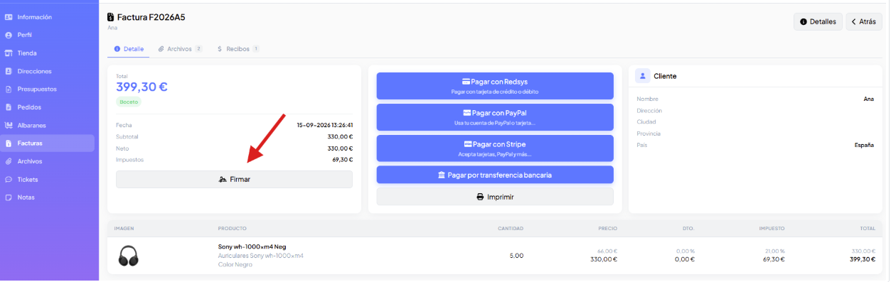Click the Sony headphones product thumbnail
The width and height of the screenshot is (891, 282).
(x=128, y=256)
